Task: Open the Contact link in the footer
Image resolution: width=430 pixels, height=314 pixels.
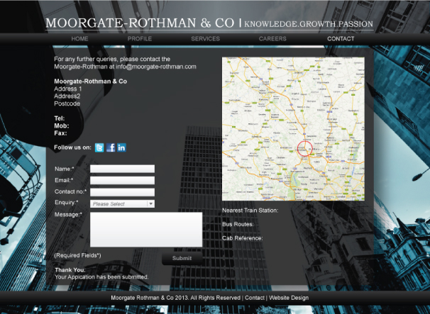Action: [x=255, y=298]
